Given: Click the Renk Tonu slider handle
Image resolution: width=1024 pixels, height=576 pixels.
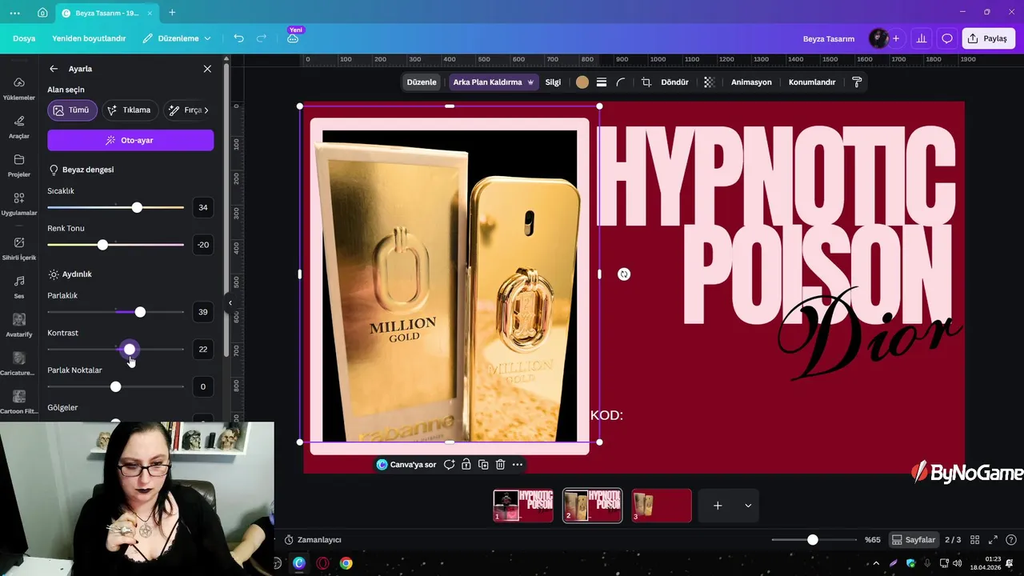Looking at the screenshot, I should coord(102,245).
